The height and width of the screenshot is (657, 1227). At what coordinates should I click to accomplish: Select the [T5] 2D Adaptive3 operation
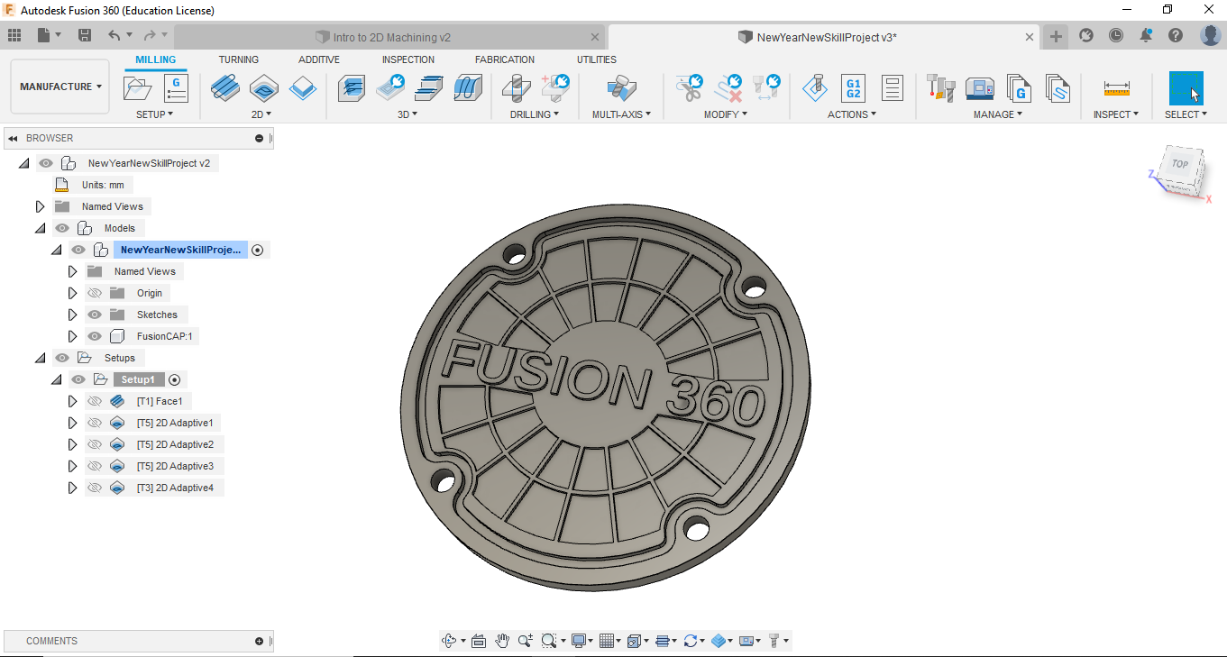click(x=175, y=466)
